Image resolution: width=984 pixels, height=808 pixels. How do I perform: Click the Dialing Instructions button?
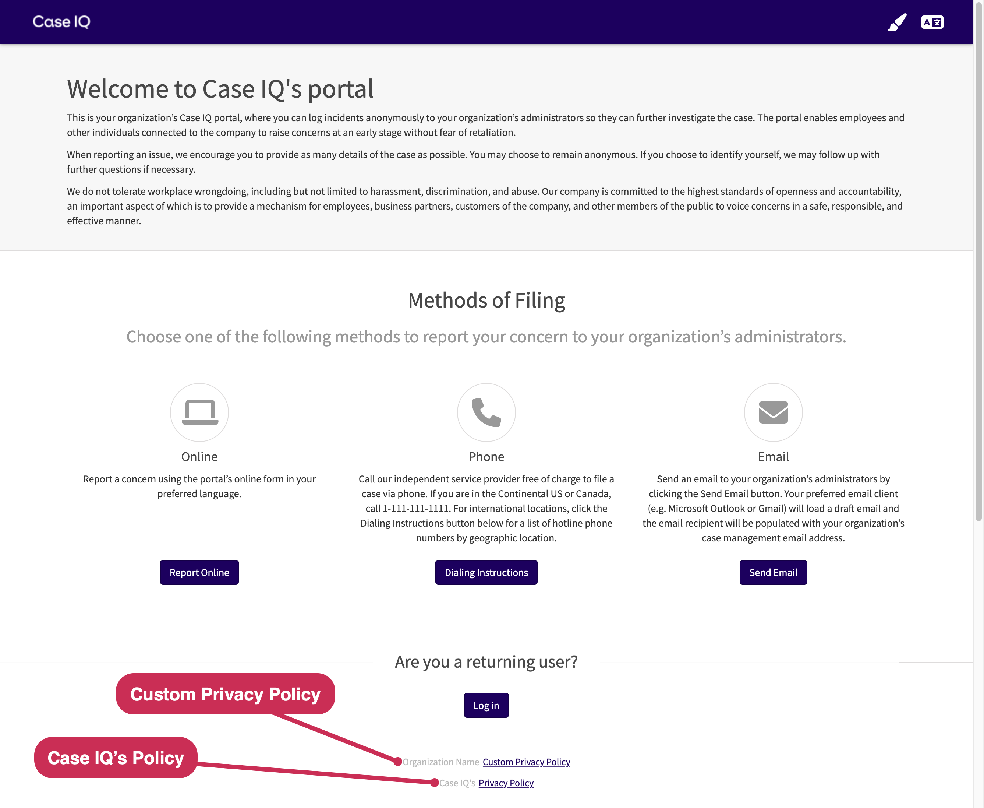pyautogui.click(x=485, y=572)
